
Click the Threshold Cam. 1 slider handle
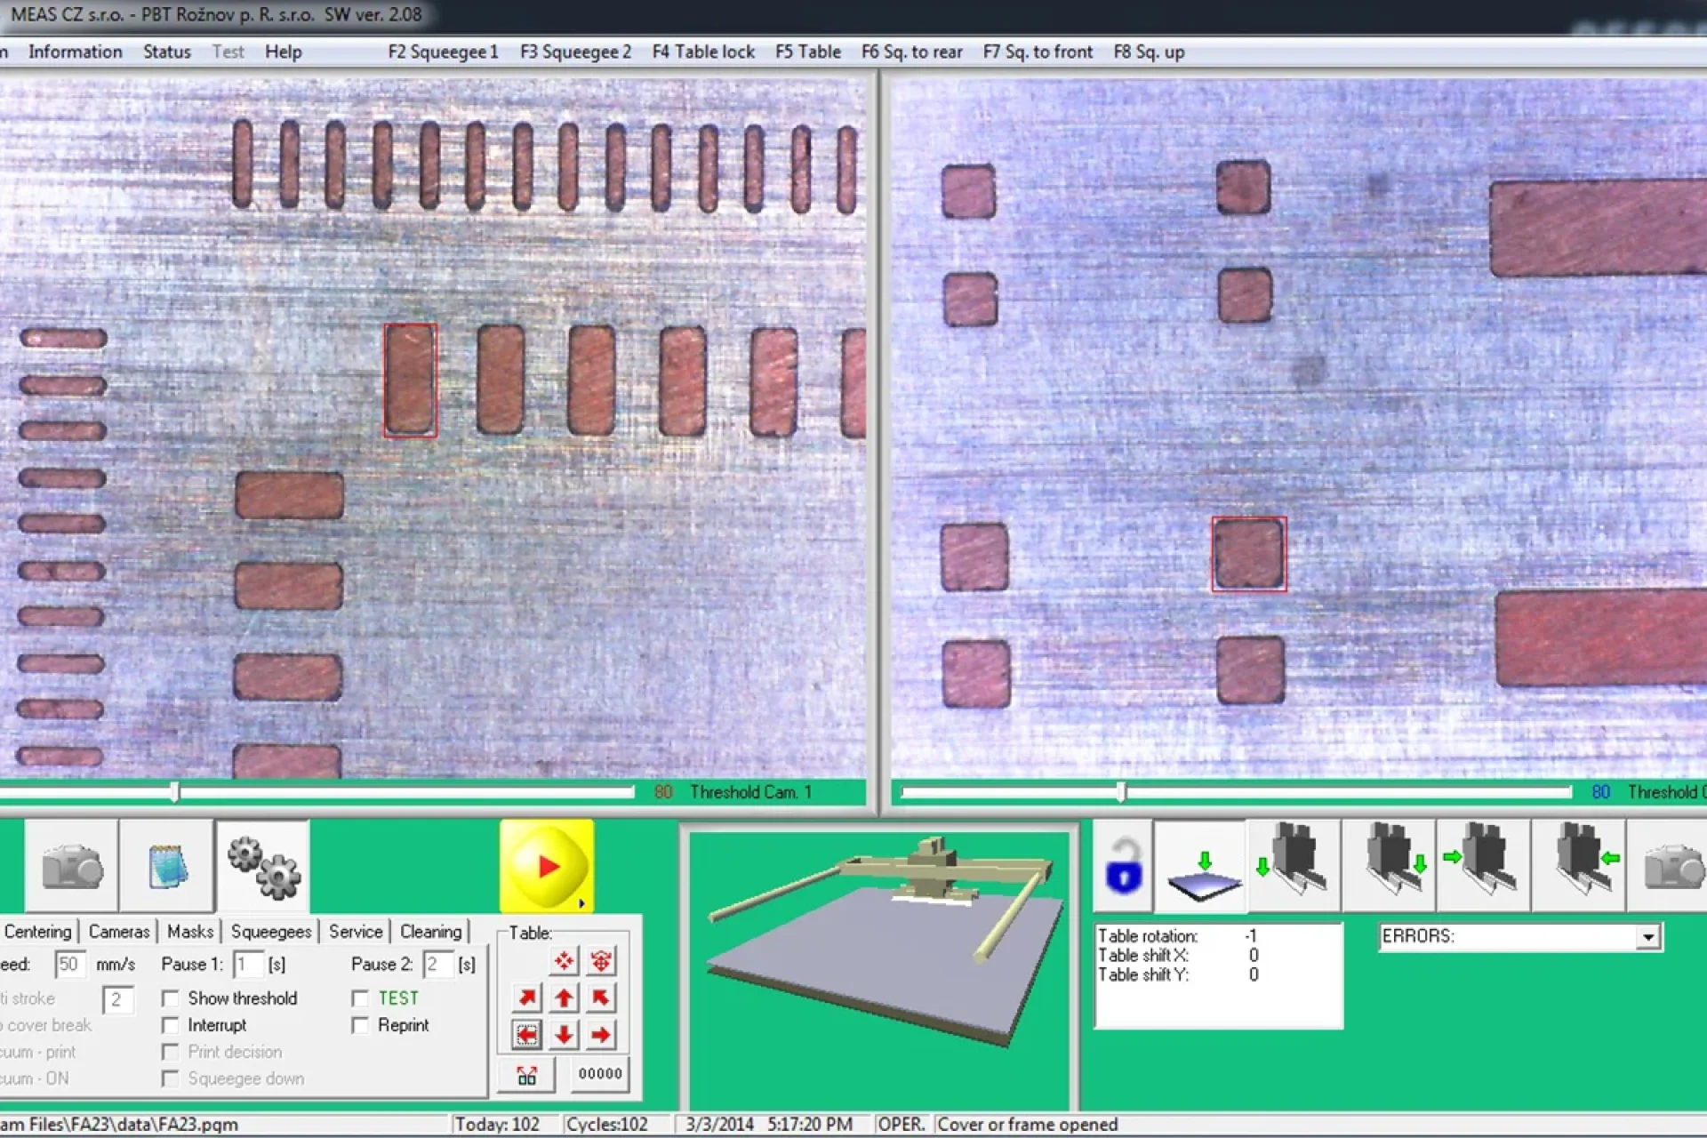pyautogui.click(x=175, y=792)
